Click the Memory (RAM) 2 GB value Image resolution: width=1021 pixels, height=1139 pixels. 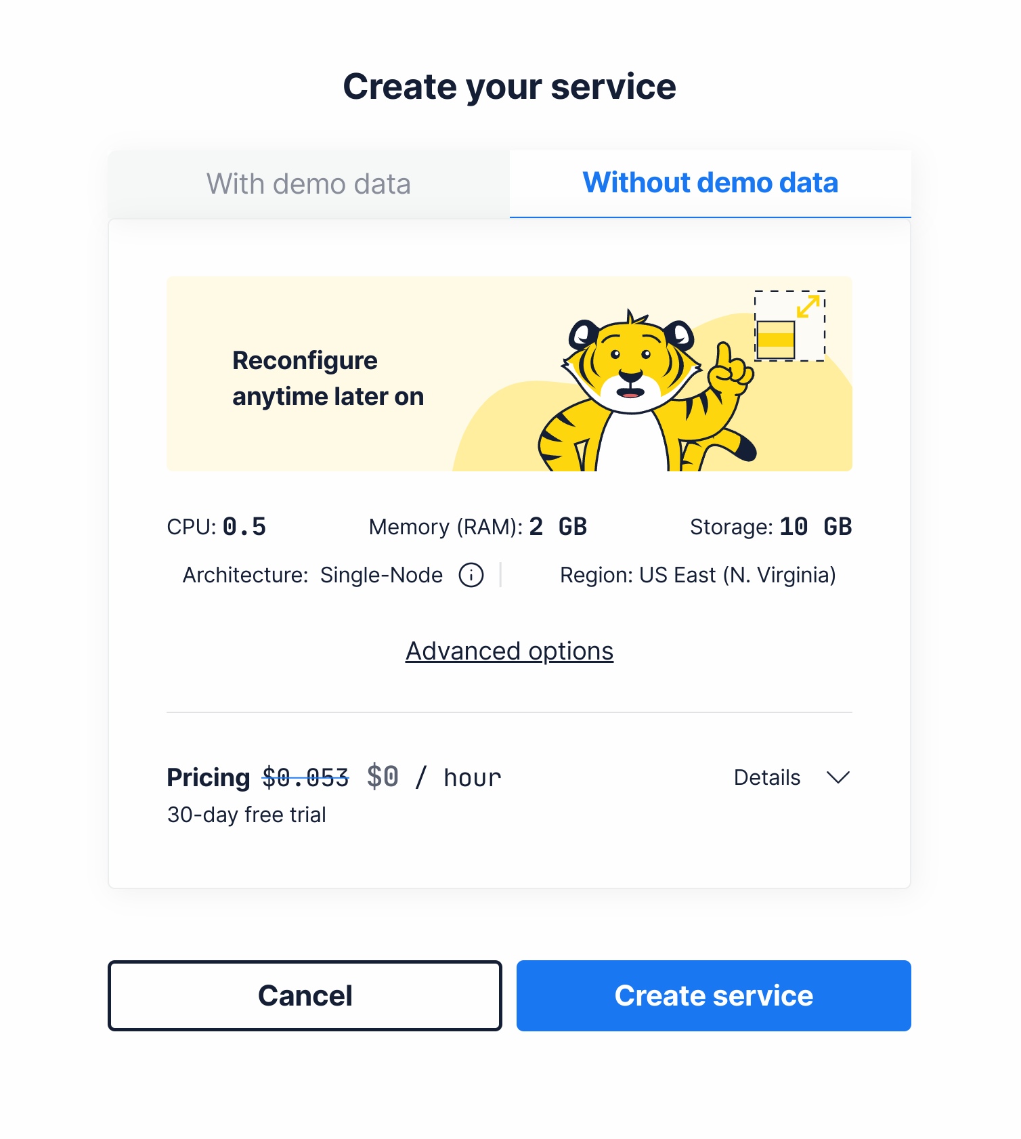click(x=558, y=526)
